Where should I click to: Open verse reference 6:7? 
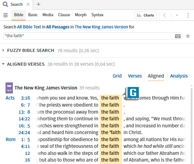click(x=25, y=105)
